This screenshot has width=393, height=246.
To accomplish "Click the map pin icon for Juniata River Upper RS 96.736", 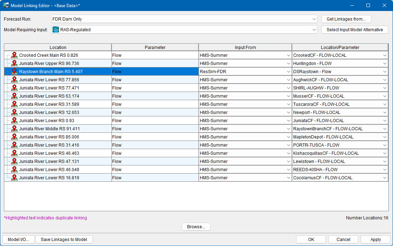I will click(14, 64).
